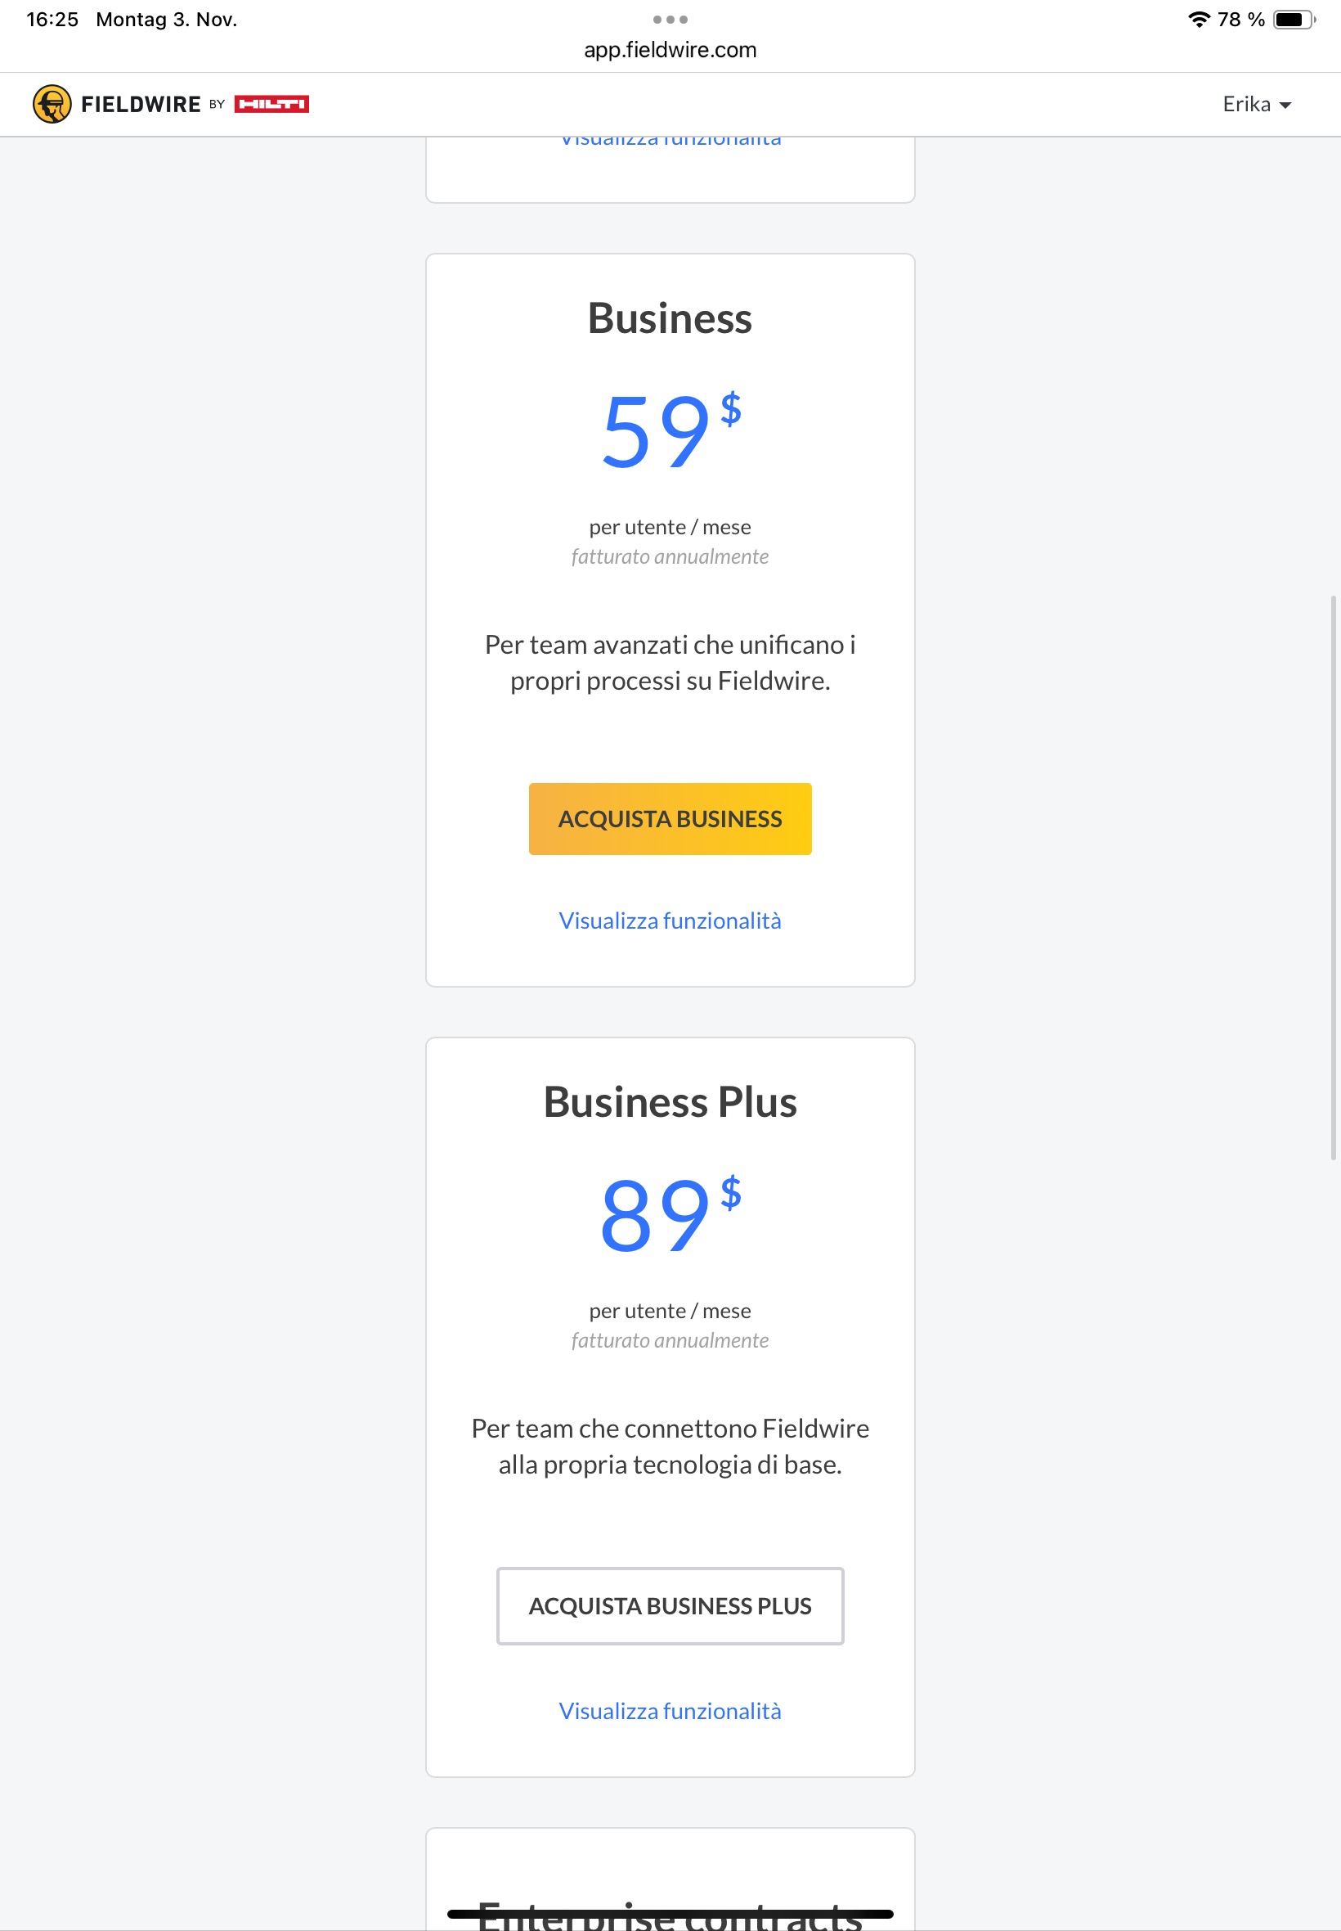Click the page's vertical scrollbar

[x=1332, y=877]
